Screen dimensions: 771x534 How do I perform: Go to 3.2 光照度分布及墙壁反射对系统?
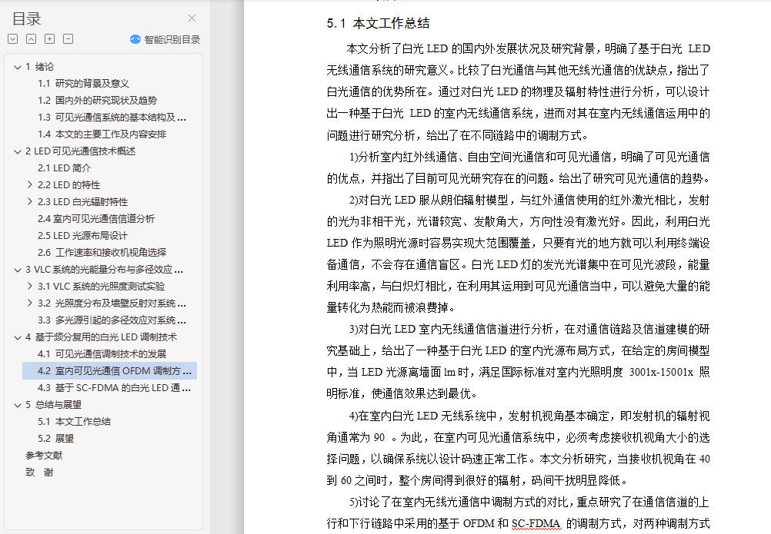pos(112,303)
